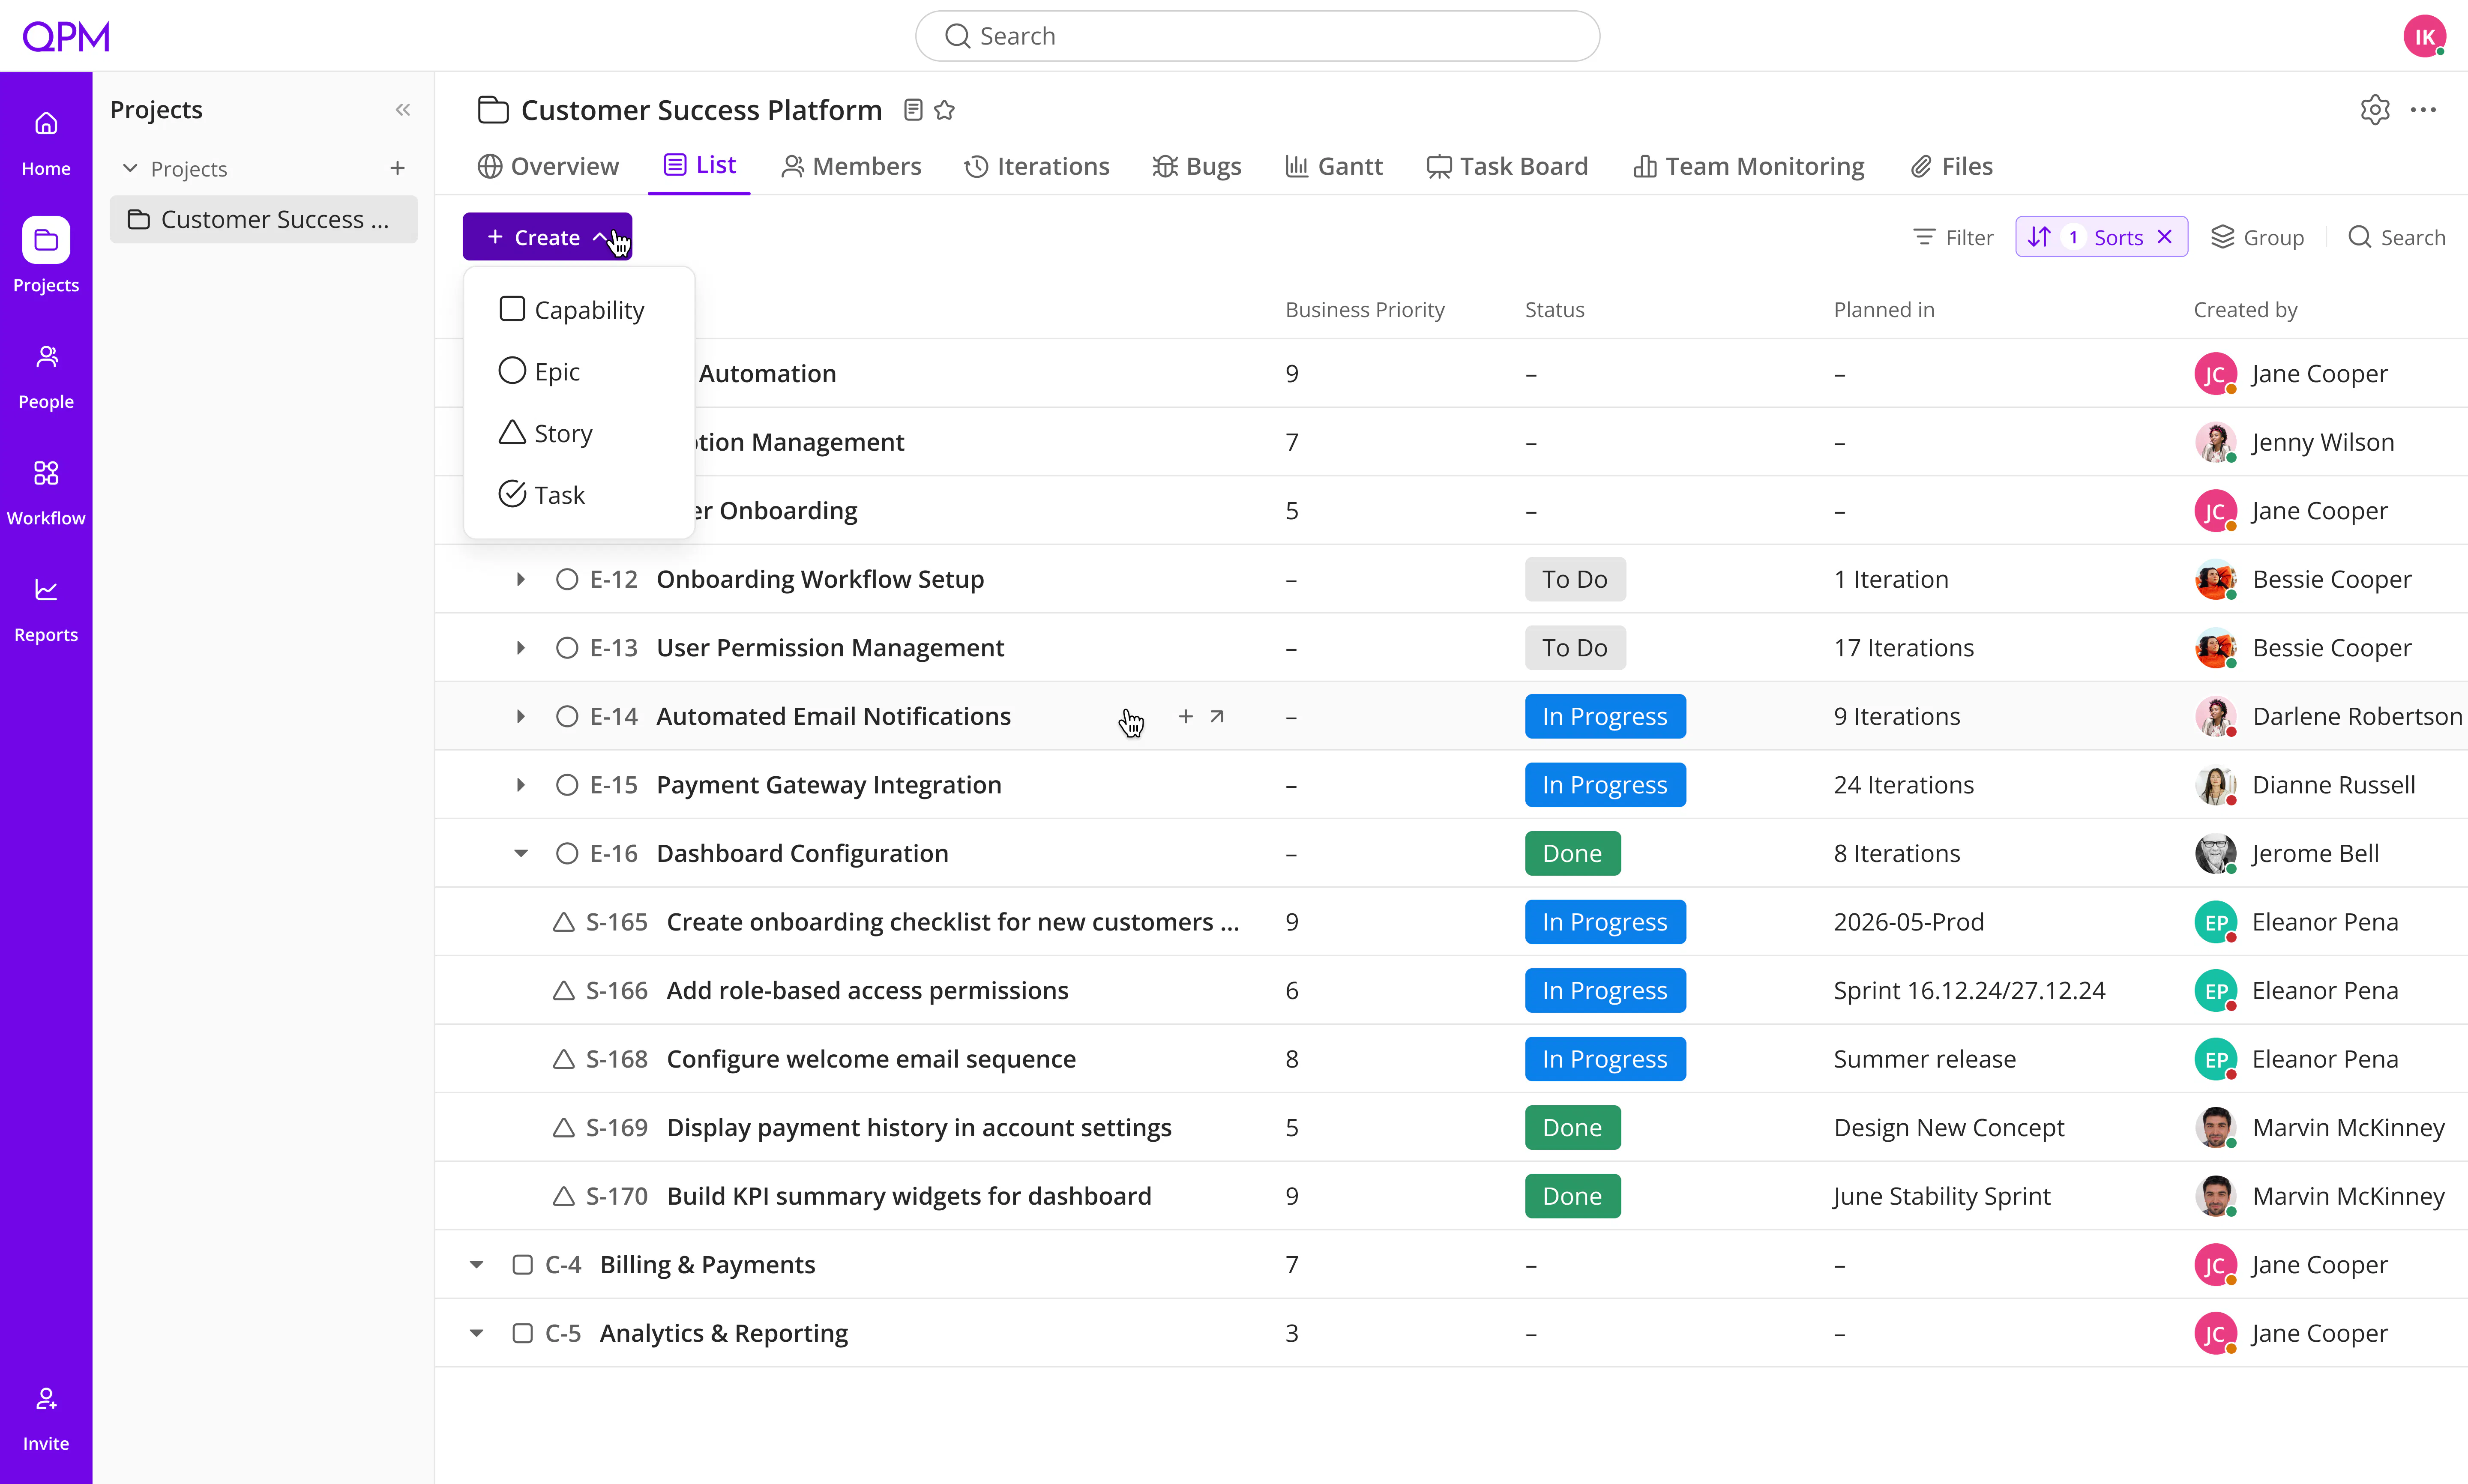Screen dimensions: 2468x1484
Task: Choose Task from the Create menu
Action: click(578, 495)
